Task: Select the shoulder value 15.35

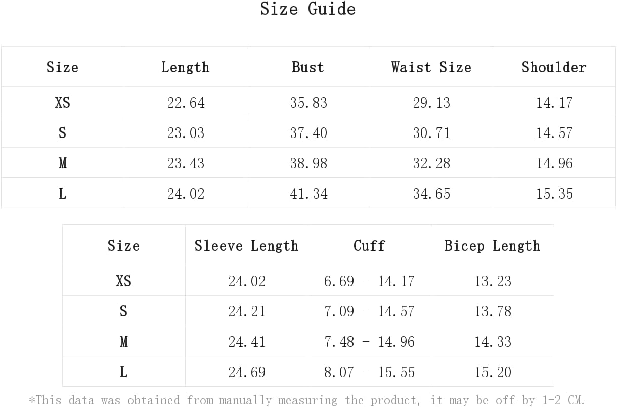Action: (554, 194)
